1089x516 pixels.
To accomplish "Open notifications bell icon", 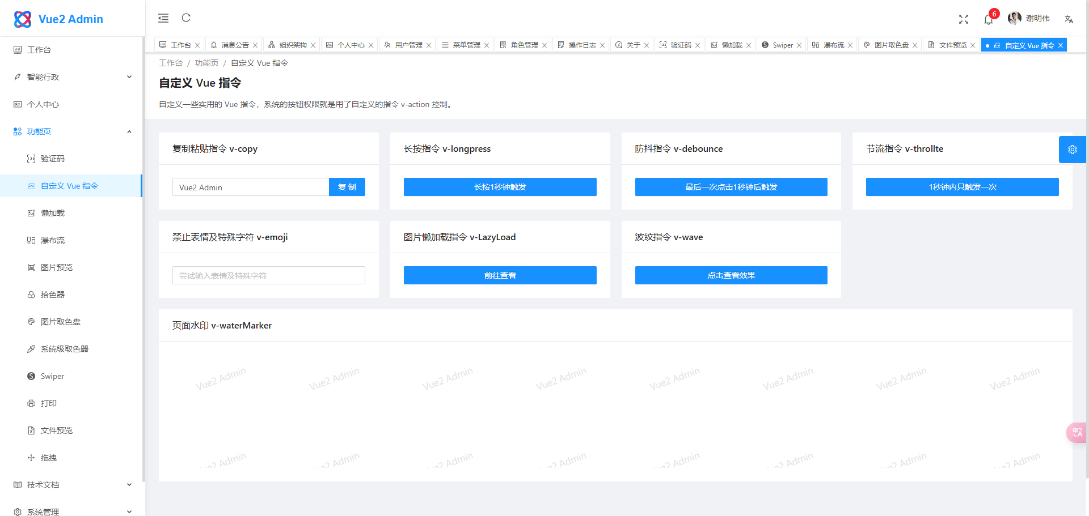I will tap(989, 19).
